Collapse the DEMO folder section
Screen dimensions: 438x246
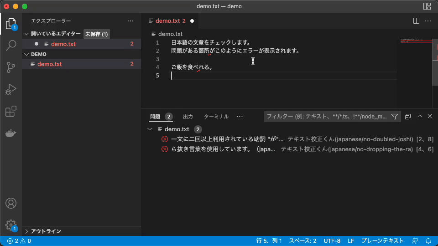26,54
